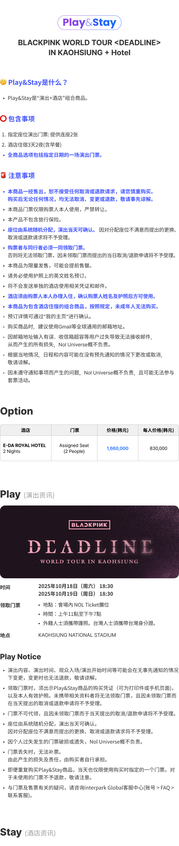This screenshot has height=846, width=179.
Task: Click the Play (演出资讯) section heading
Action: [27, 494]
